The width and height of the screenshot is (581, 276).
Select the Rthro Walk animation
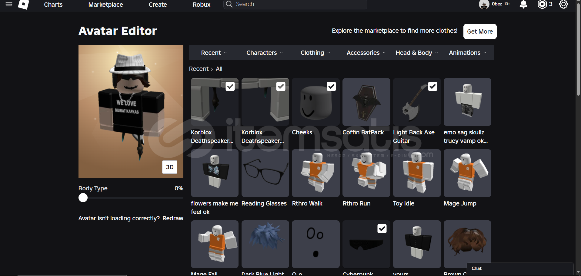(x=316, y=173)
